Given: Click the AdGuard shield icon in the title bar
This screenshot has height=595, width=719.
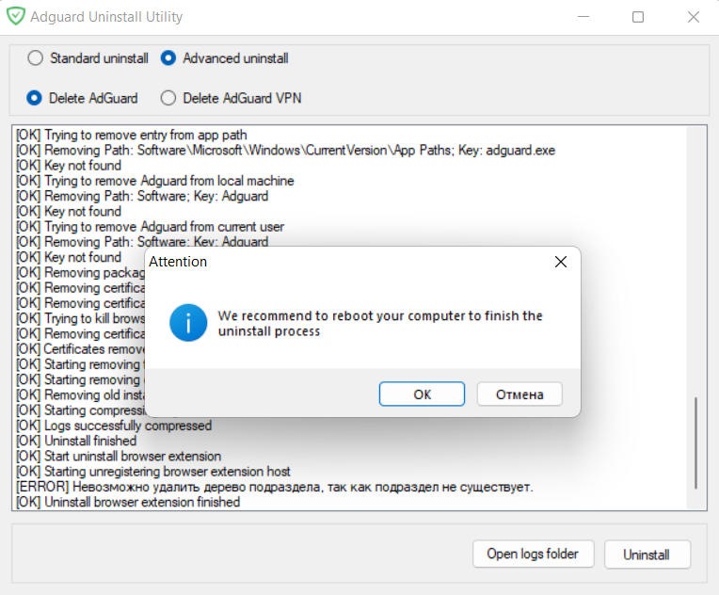Looking at the screenshot, I should (16, 17).
